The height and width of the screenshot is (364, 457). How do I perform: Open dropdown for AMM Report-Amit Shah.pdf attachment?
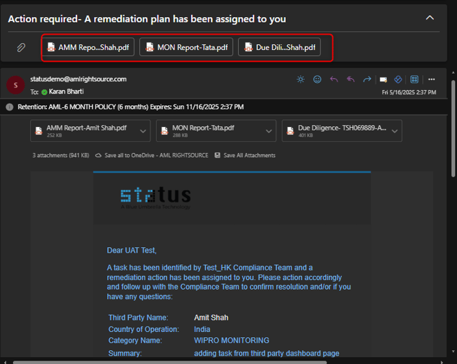pos(143,130)
